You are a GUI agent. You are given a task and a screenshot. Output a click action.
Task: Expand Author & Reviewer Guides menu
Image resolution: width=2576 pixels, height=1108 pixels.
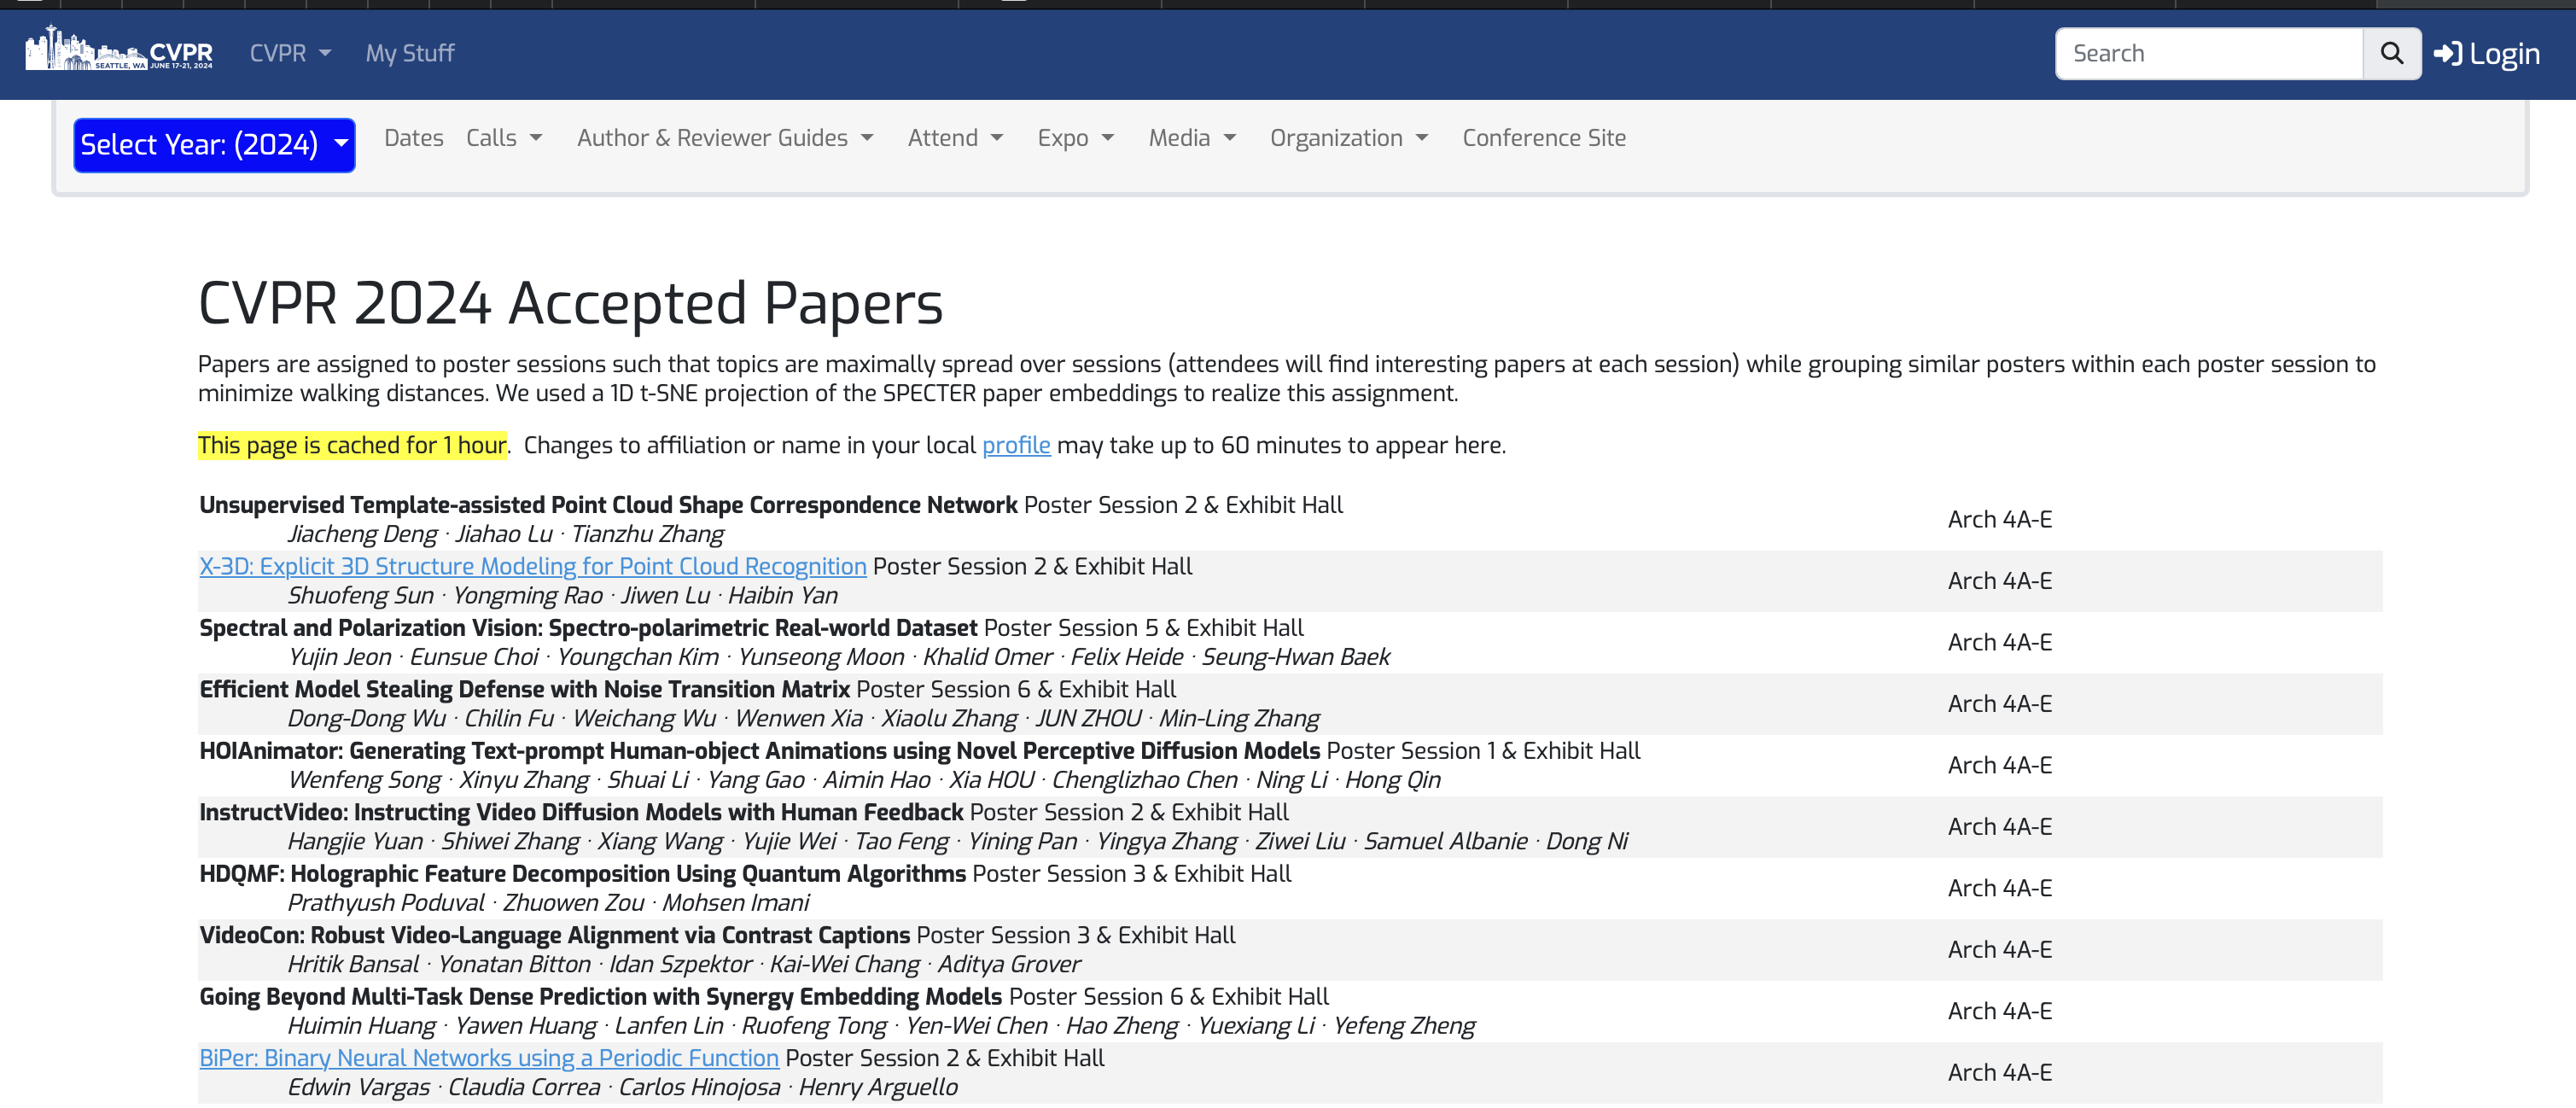pyautogui.click(x=725, y=138)
